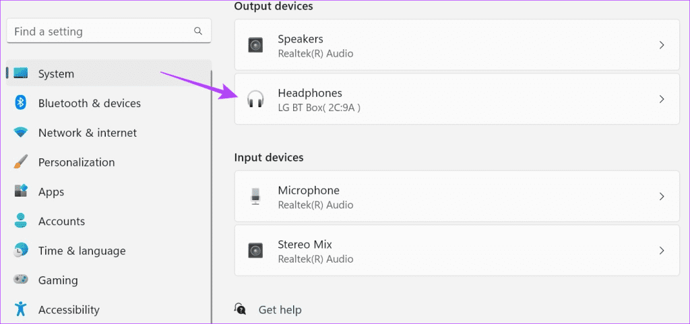This screenshot has width=690, height=324.
Task: Open Time & language settings
Action: 108,250
